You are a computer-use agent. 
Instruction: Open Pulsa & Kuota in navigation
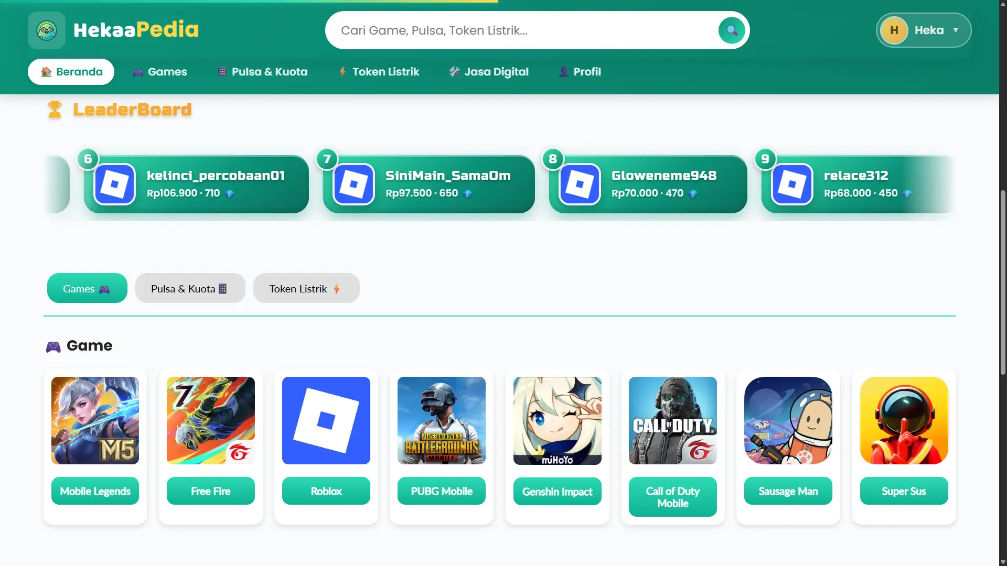coord(262,72)
